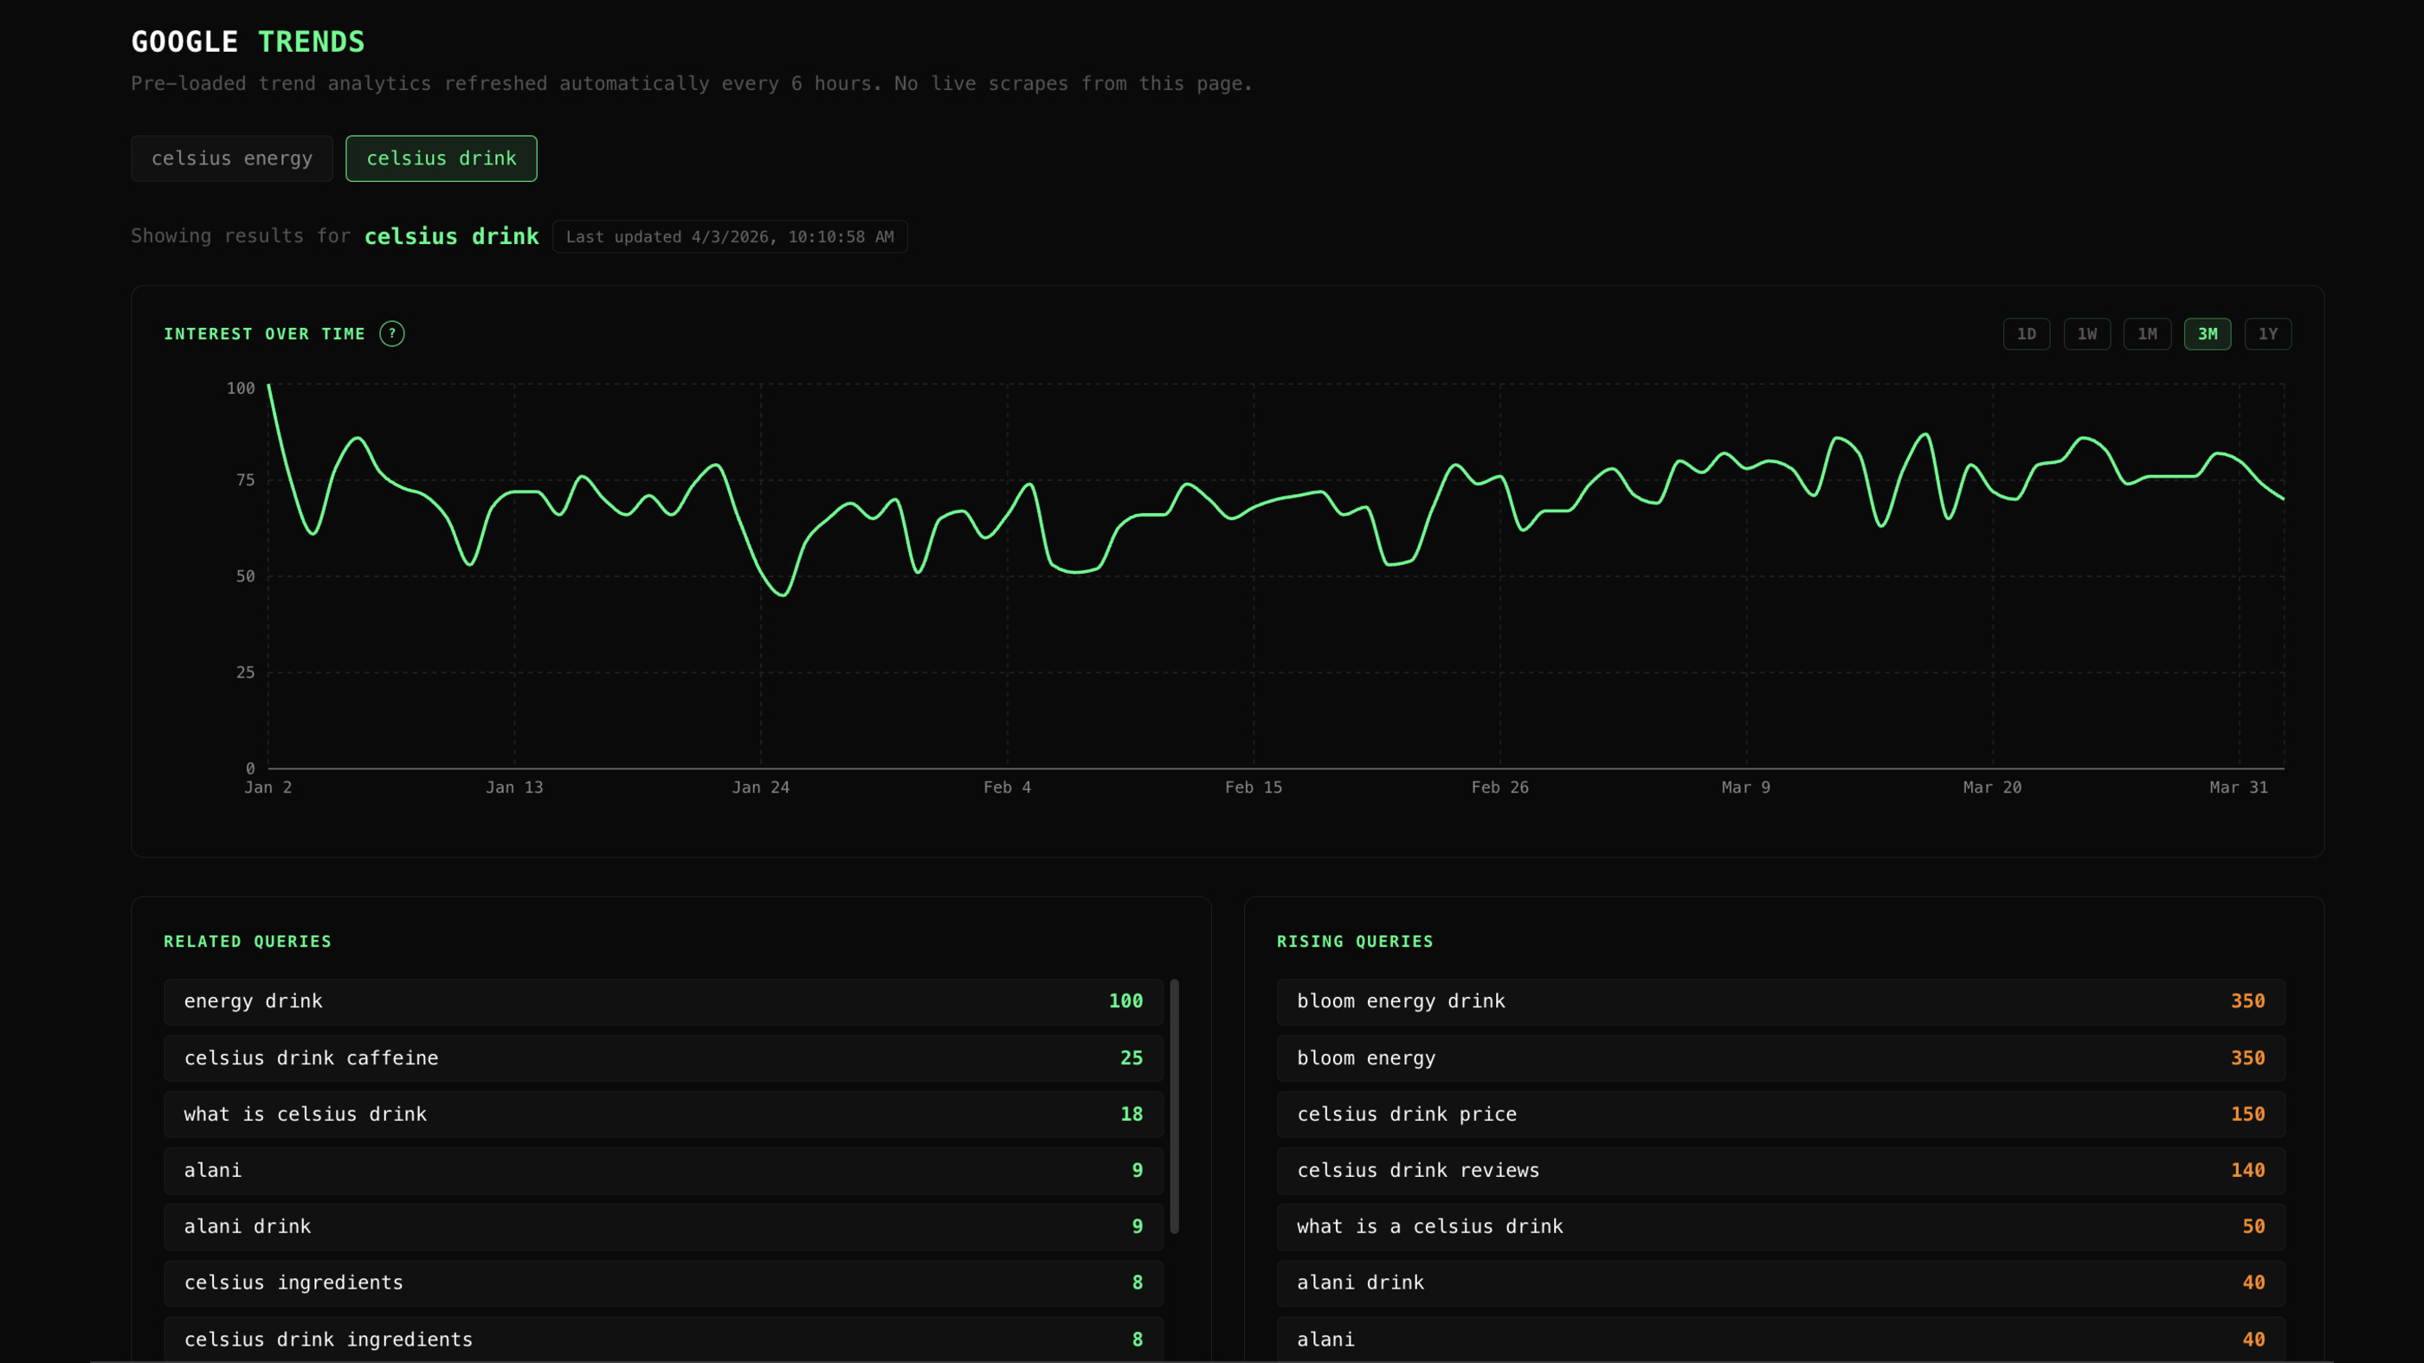The image size is (2424, 1363).
Task: Switch chart to 1W range
Action: [2086, 334]
